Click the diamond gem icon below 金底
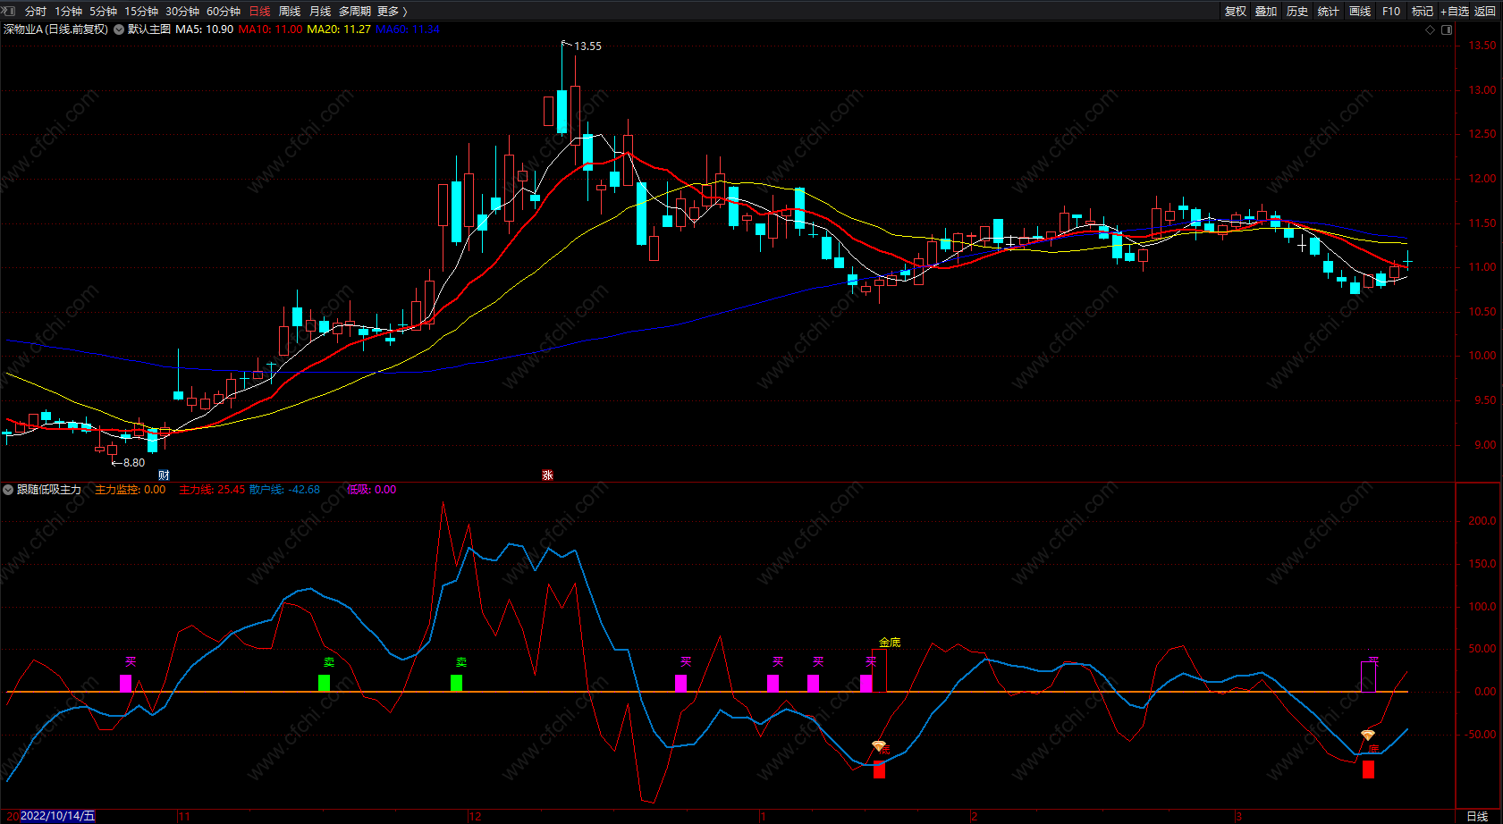This screenshot has height=824, width=1503. [x=879, y=746]
